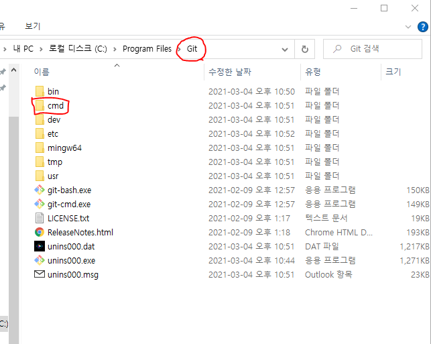The width and height of the screenshot is (431, 344).
Task: Open the address bar history dropdown
Action: coord(285,50)
